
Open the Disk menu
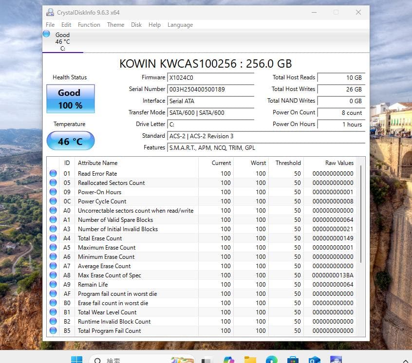click(136, 25)
